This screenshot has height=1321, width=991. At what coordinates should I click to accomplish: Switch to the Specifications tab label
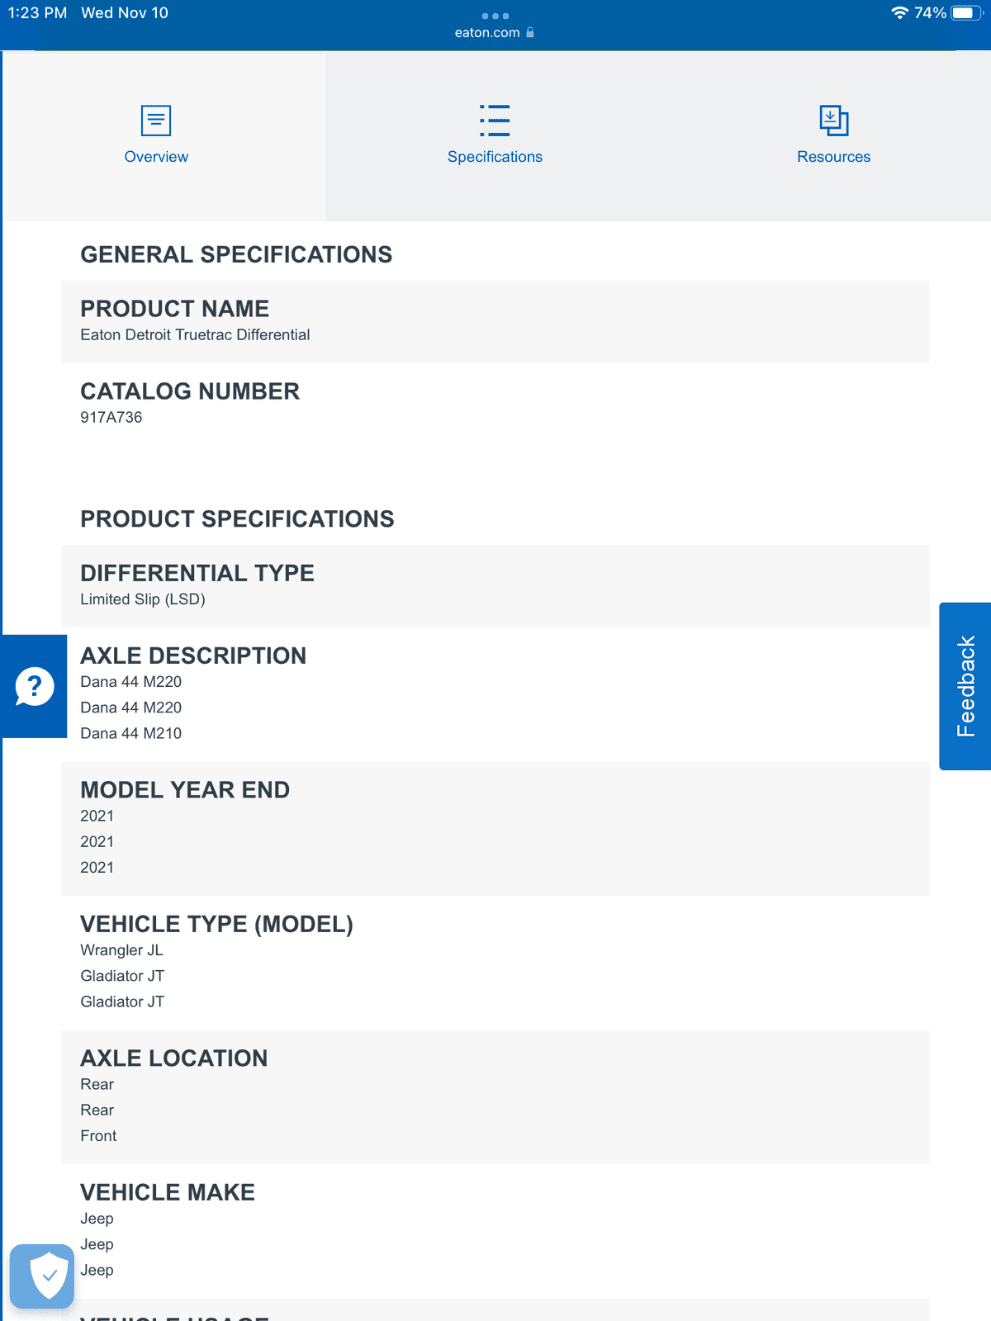point(495,157)
